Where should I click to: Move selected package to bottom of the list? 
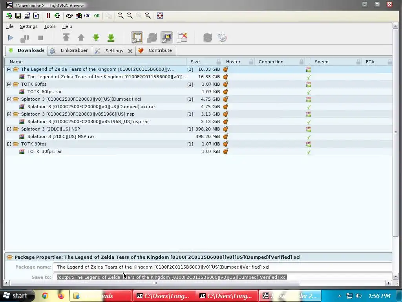[x=111, y=37]
